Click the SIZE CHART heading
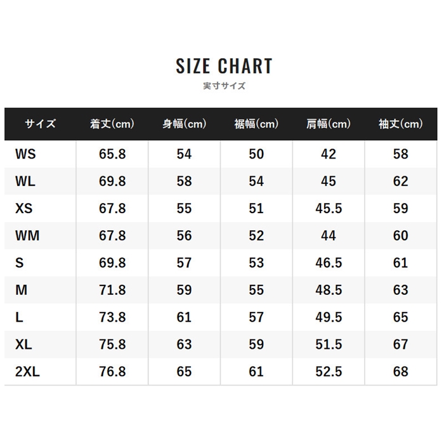The width and height of the screenshot is (444, 444). click(x=224, y=66)
